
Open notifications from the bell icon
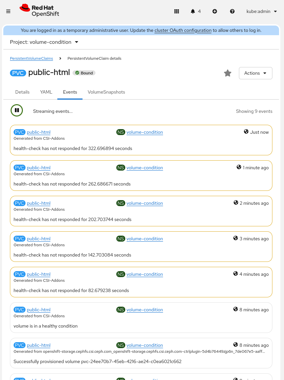tap(193, 11)
